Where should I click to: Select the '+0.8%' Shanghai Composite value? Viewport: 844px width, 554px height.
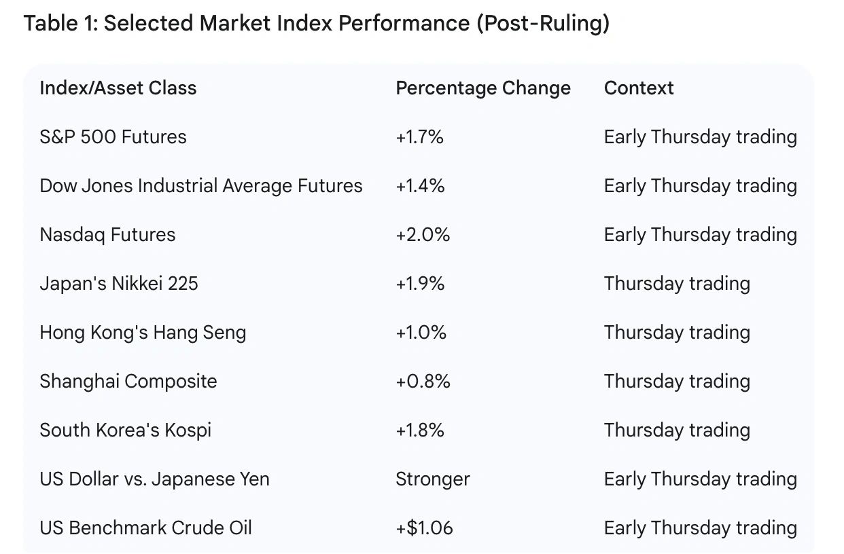pyautogui.click(x=423, y=382)
